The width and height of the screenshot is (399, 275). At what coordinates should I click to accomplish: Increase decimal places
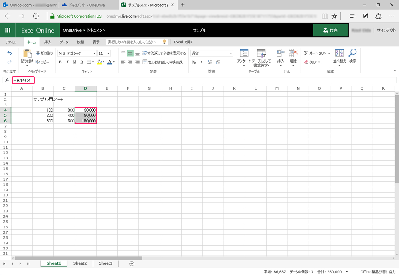click(210, 62)
